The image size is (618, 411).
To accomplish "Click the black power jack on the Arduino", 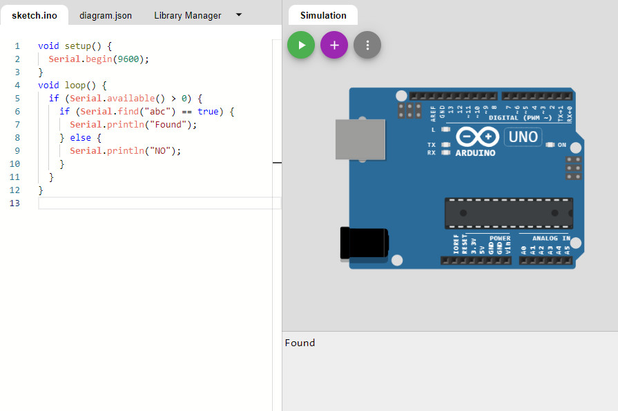I will point(364,243).
